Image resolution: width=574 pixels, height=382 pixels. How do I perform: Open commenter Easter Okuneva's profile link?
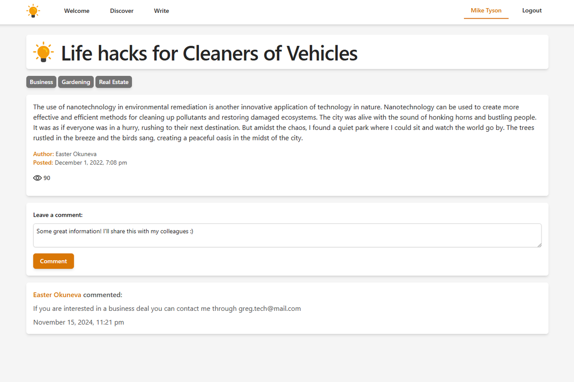point(57,295)
